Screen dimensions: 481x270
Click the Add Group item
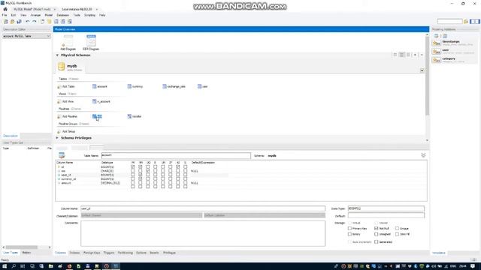pyautogui.click(x=66, y=132)
